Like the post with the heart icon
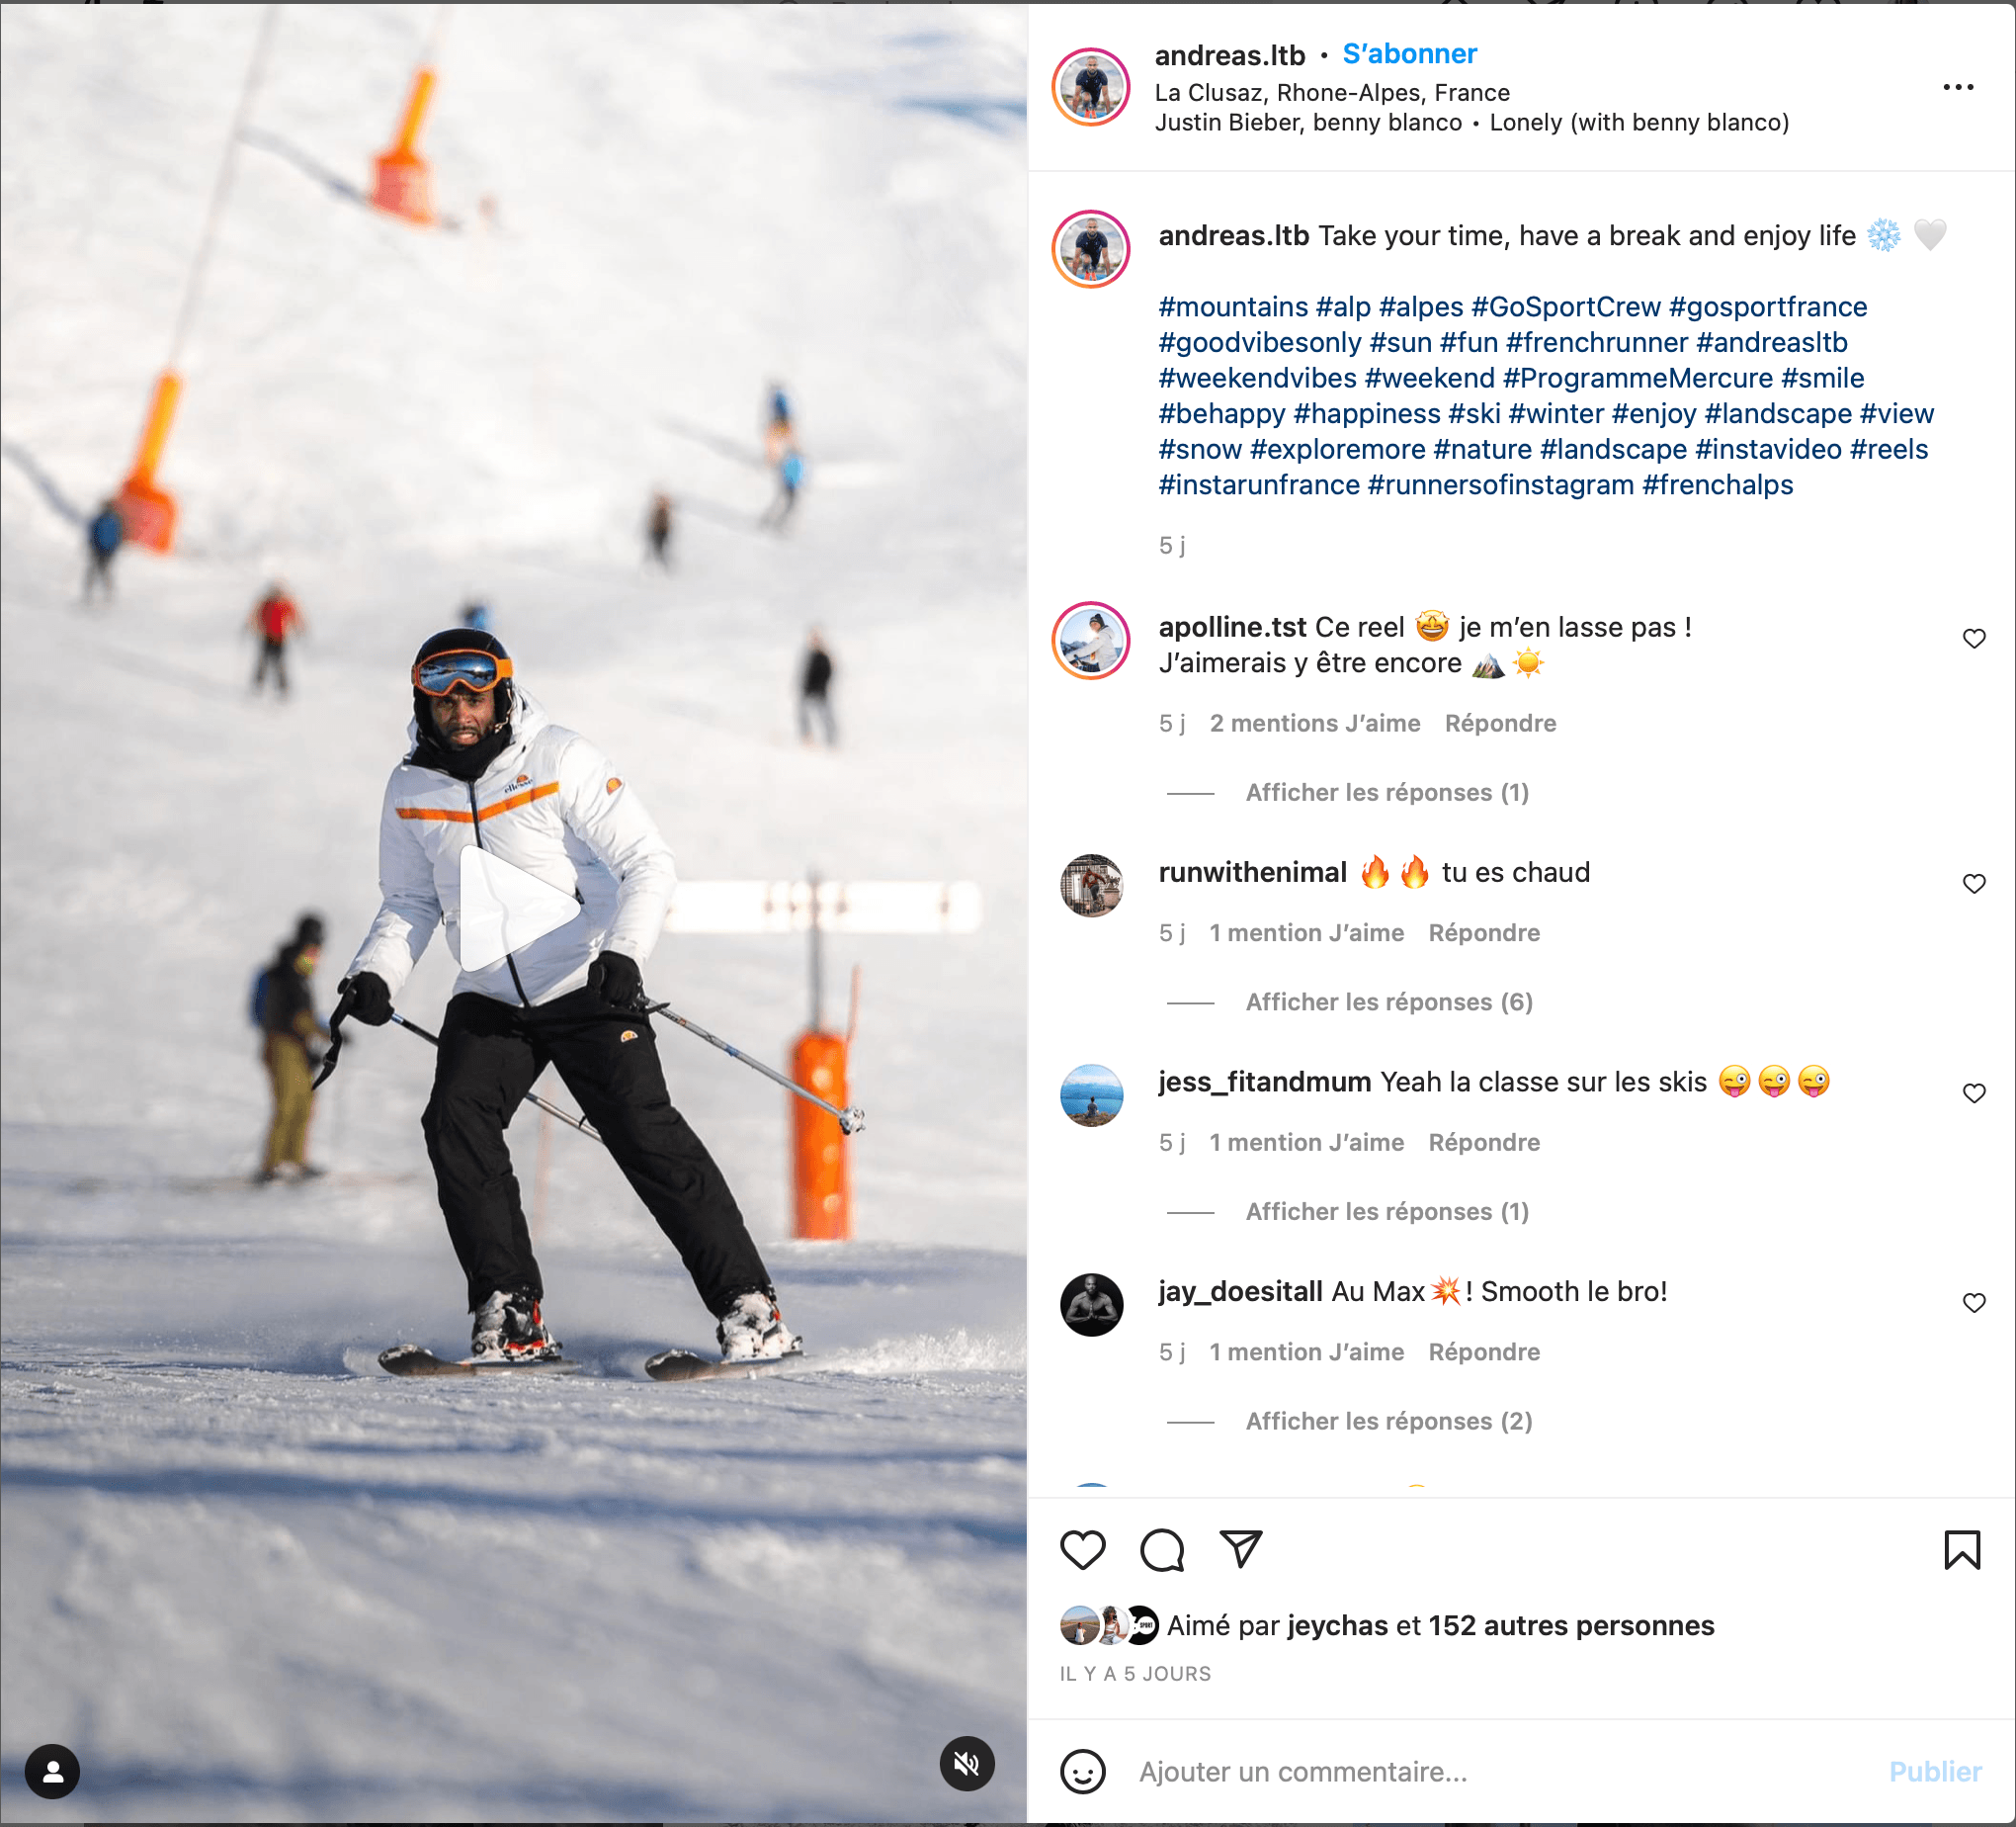Image resolution: width=2016 pixels, height=1827 pixels. (x=1082, y=1550)
